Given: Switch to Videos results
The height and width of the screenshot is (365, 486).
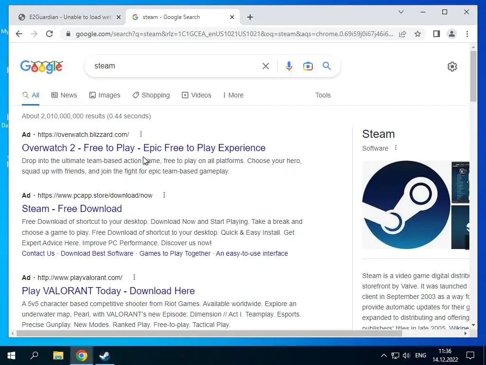Looking at the screenshot, I should click(x=196, y=95).
